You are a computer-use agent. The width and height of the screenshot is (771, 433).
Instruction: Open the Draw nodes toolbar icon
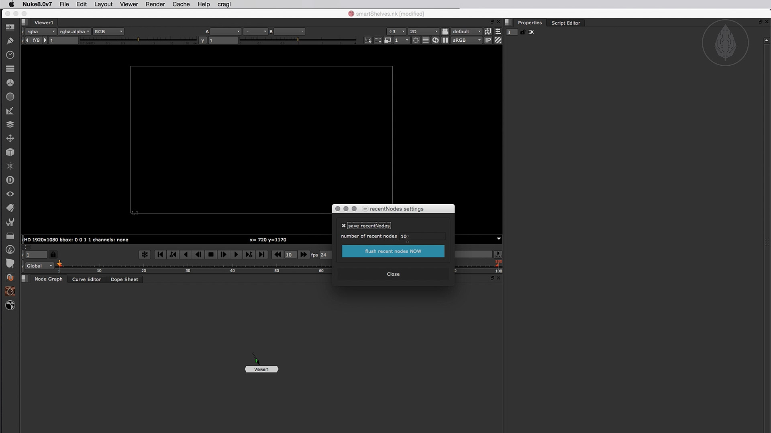coord(10,41)
